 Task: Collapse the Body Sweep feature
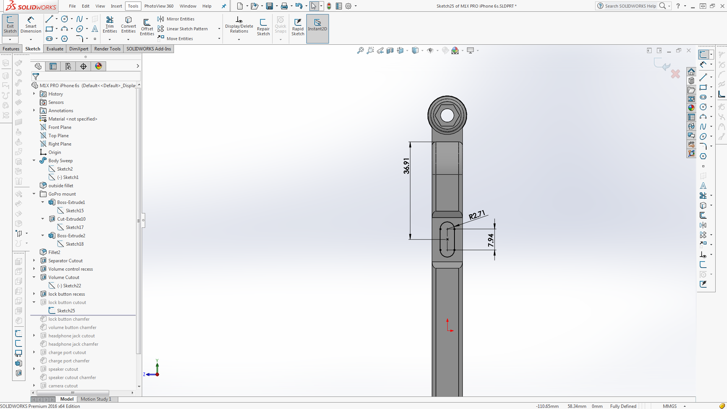click(34, 161)
